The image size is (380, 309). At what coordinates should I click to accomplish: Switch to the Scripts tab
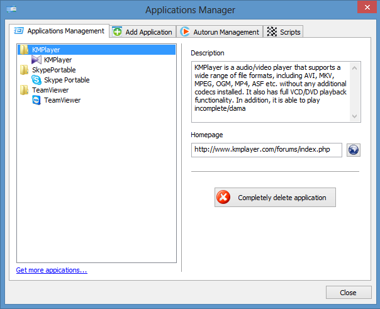click(x=283, y=31)
